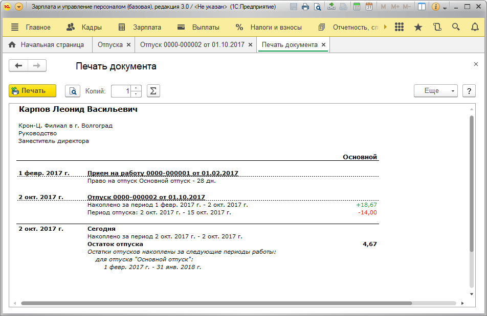Screen dimensions: 487x316
Task: Close the Печать документа tab
Action: point(324,44)
